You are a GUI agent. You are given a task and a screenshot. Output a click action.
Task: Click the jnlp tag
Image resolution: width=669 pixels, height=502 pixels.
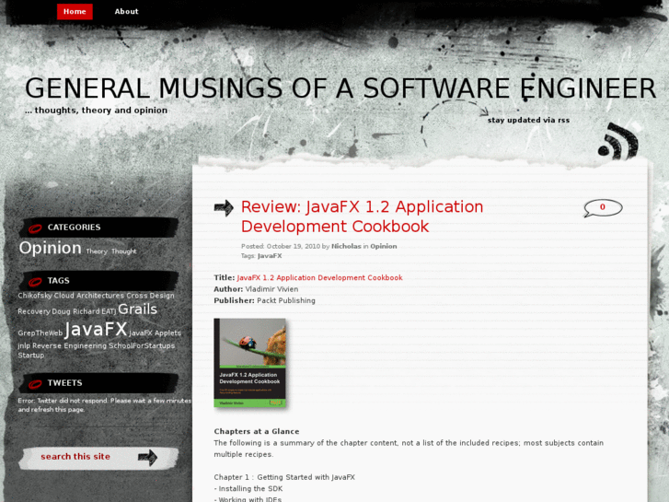pyautogui.click(x=24, y=345)
